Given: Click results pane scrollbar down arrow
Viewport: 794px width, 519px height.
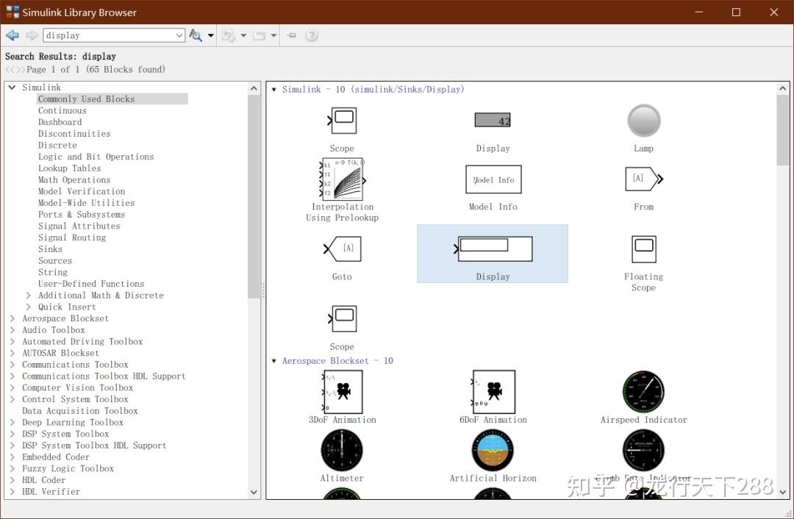Looking at the screenshot, I should click(783, 492).
